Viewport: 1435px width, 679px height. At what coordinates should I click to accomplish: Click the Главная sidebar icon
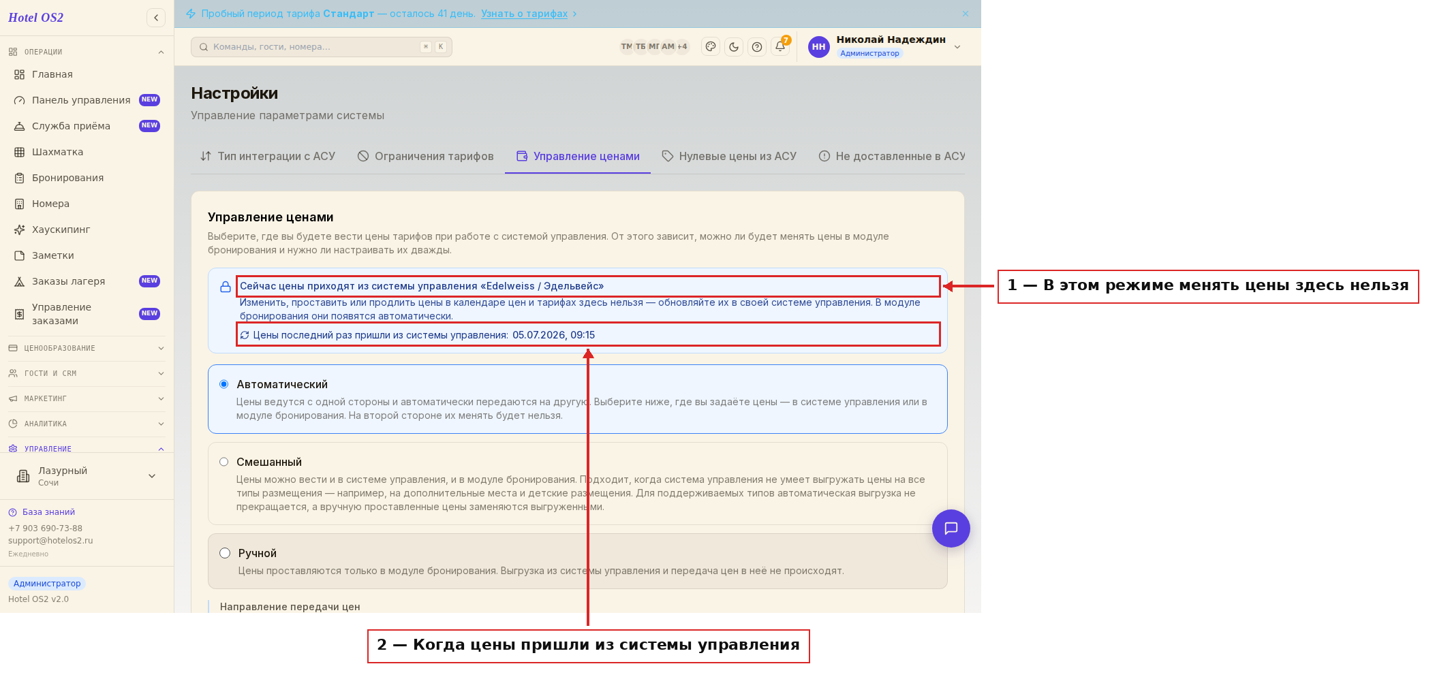(20, 74)
